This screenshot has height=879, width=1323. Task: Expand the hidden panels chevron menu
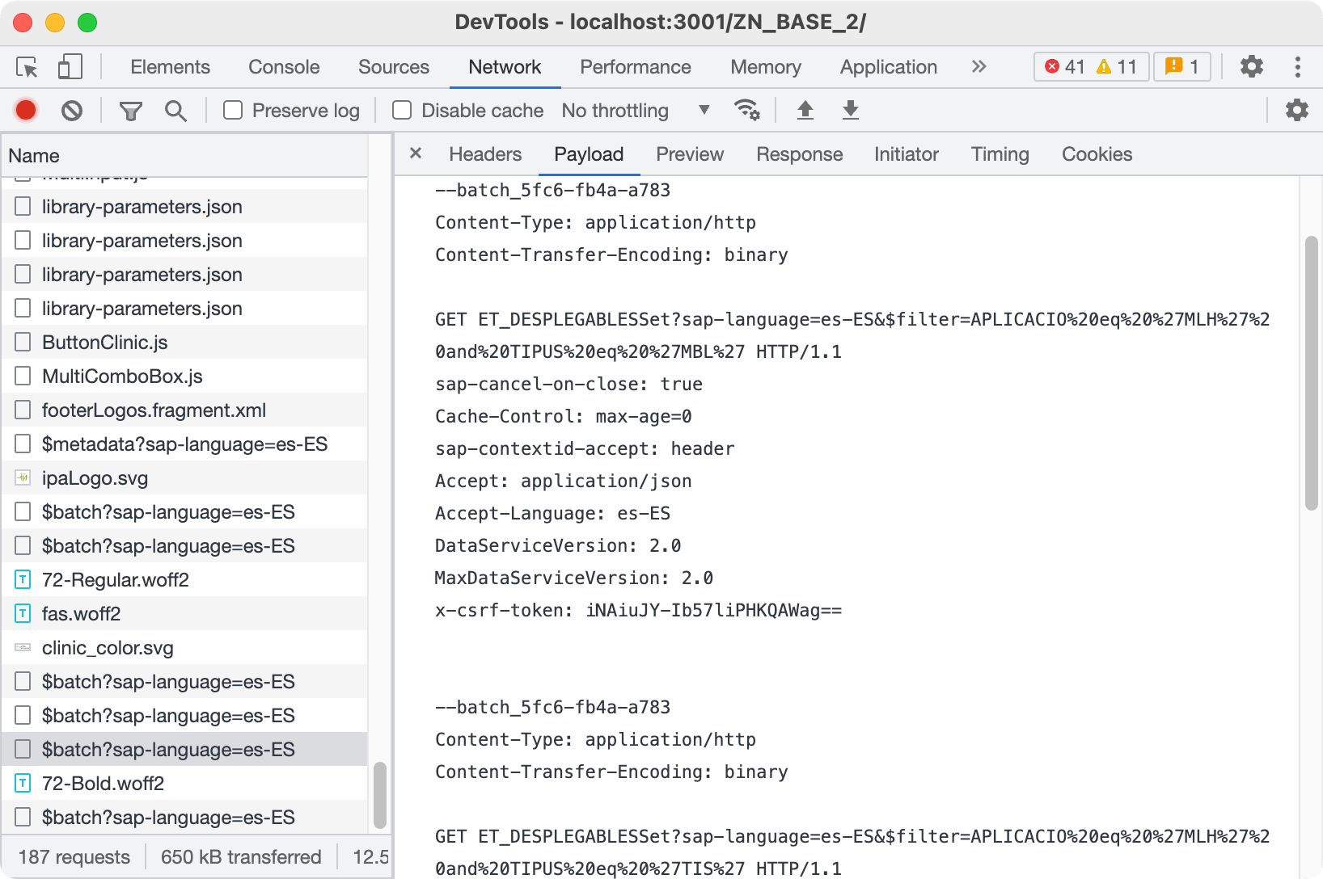click(x=979, y=67)
